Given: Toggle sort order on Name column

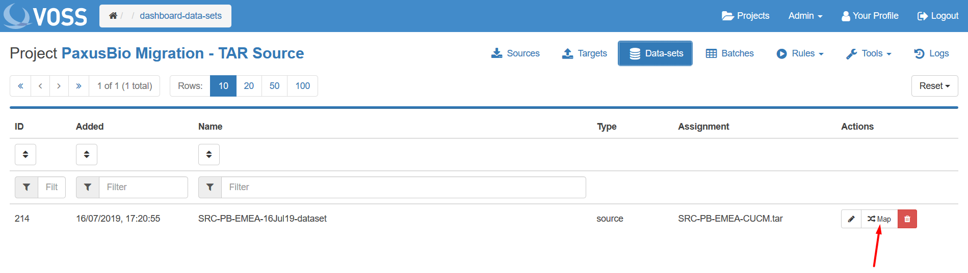Looking at the screenshot, I should coord(209,155).
